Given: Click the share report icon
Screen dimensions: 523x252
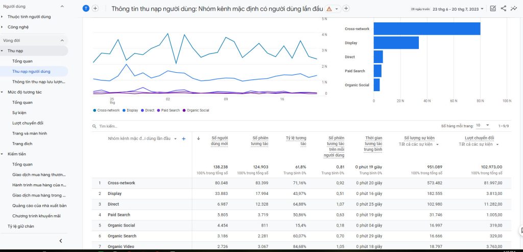Looking at the screenshot, I should [x=504, y=9].
